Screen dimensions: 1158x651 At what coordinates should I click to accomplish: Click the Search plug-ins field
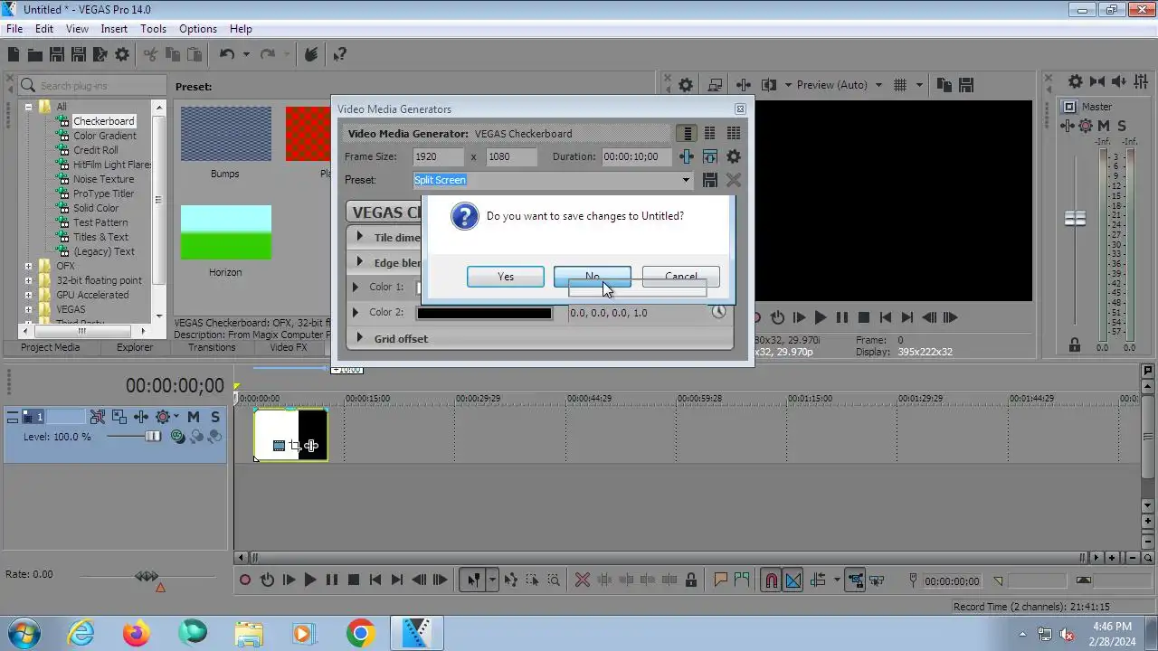92,86
